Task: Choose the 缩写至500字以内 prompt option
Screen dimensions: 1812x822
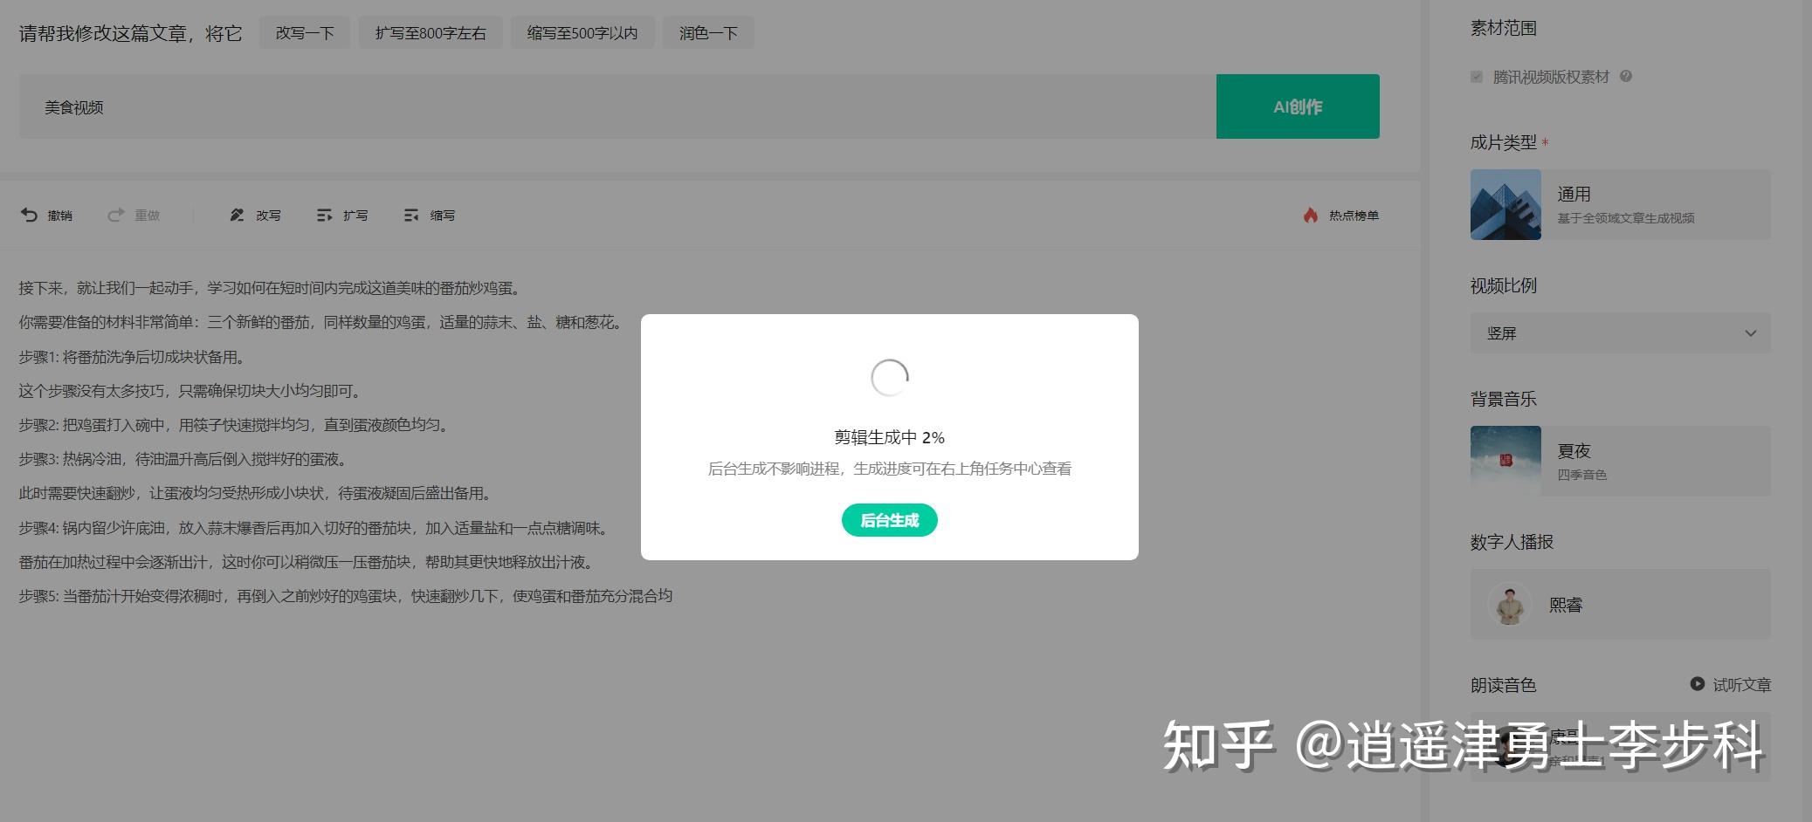Action: 582,33
